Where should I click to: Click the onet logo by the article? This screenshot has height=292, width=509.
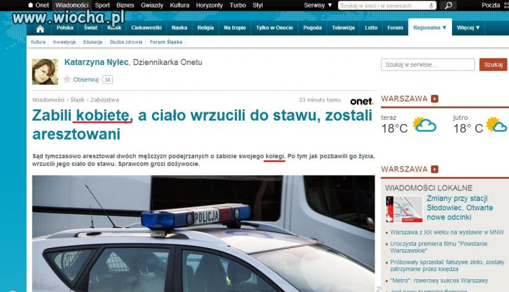click(x=362, y=102)
